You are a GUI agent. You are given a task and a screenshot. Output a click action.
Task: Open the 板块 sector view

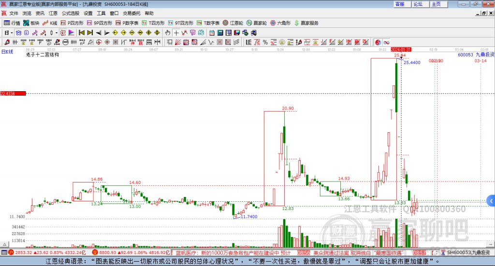[31, 23]
